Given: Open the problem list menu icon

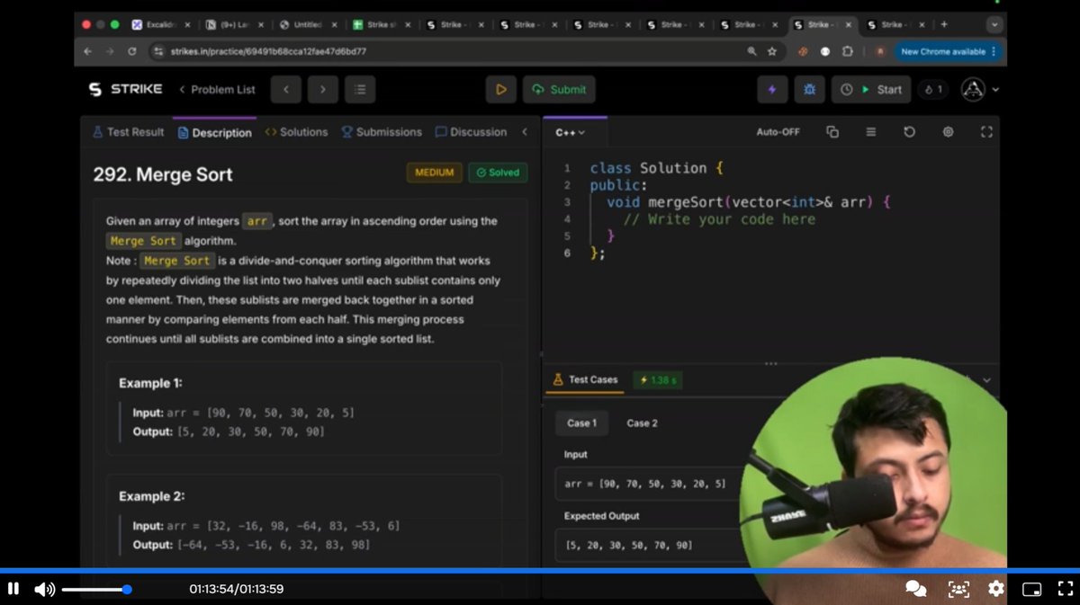Looking at the screenshot, I should (360, 89).
